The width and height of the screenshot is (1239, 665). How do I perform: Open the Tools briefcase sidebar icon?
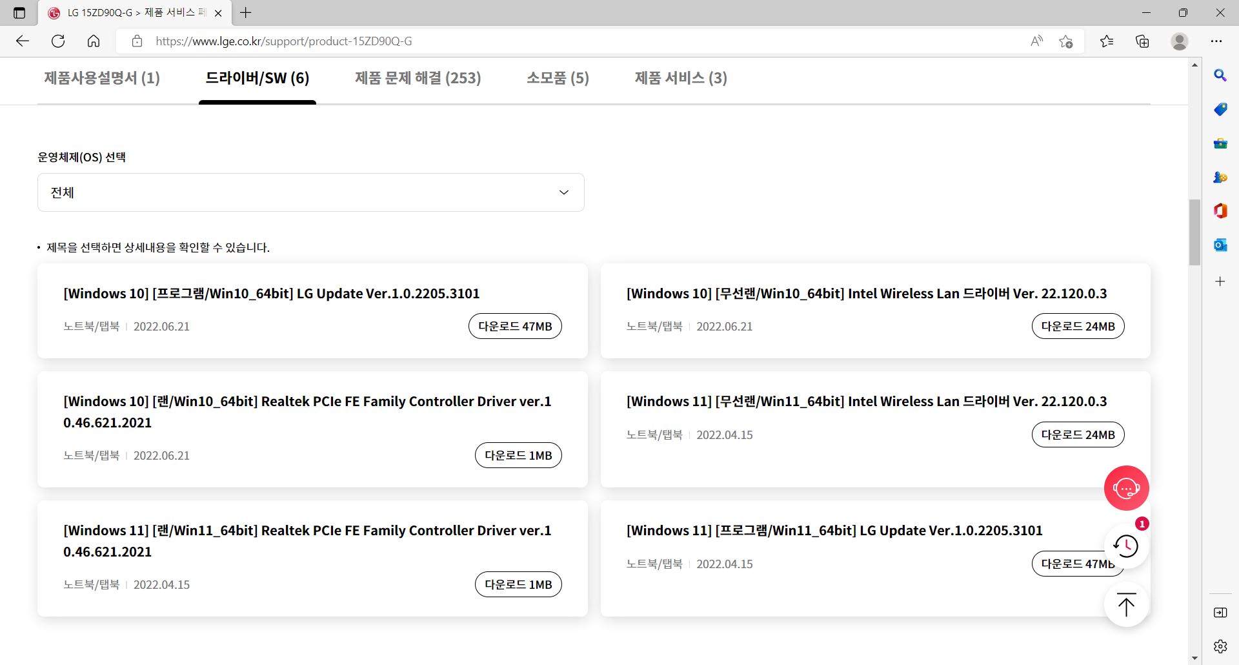click(x=1220, y=143)
